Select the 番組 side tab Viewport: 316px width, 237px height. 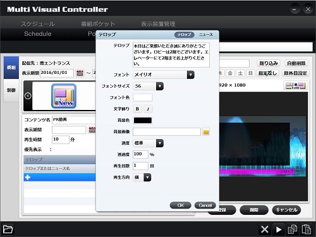coord(11,68)
